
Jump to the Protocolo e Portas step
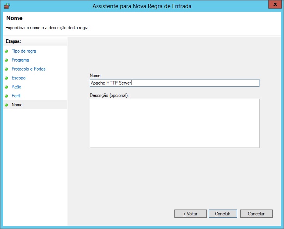[28, 69]
